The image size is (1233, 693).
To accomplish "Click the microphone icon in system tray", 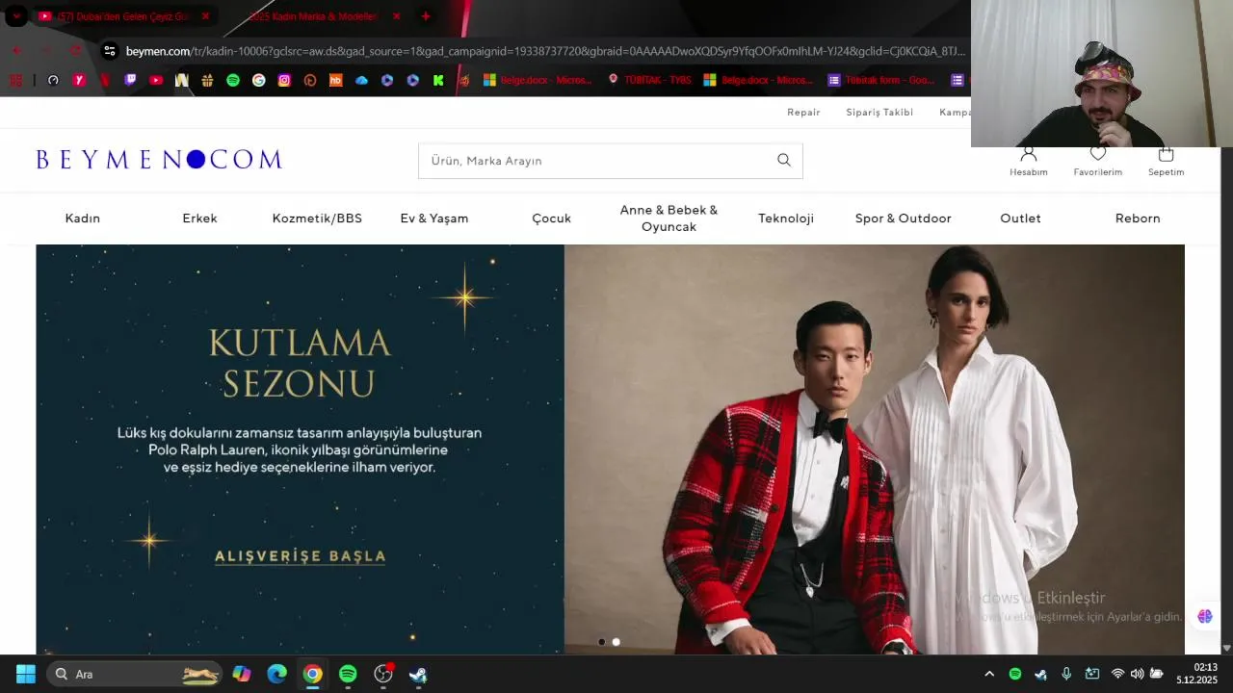I will pos(1066,674).
